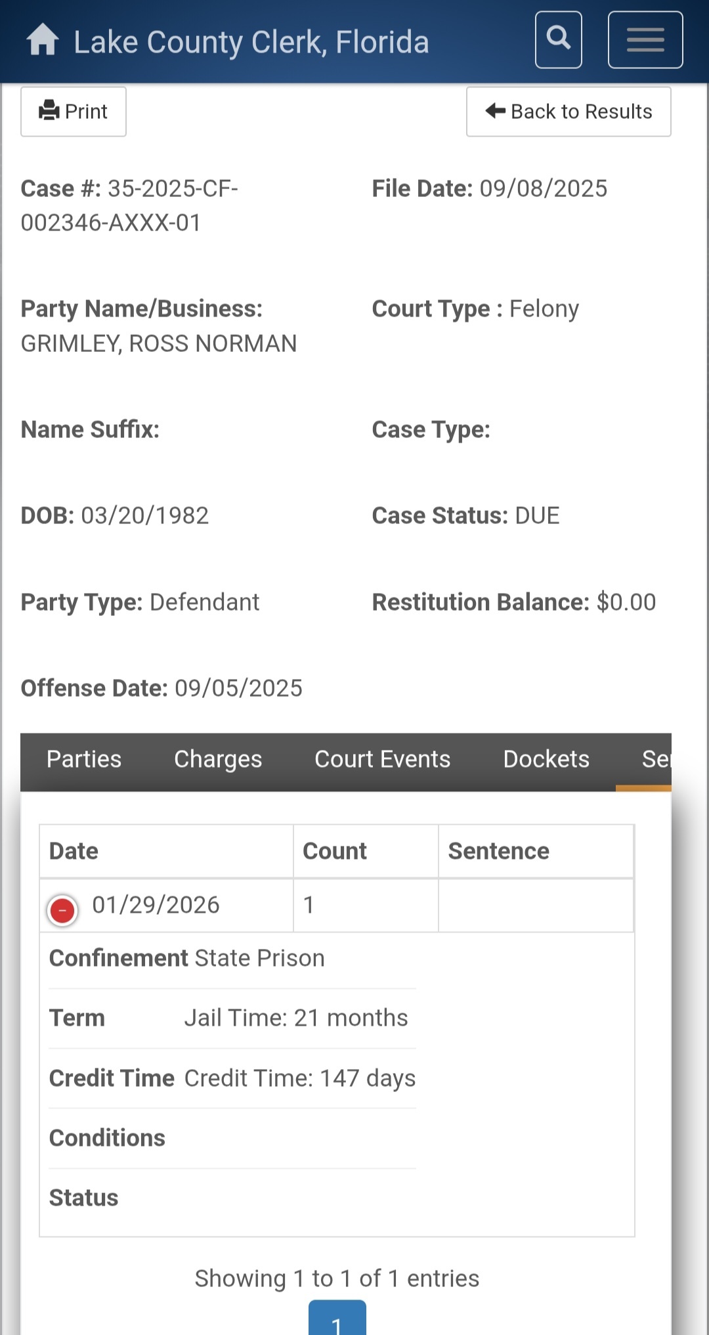Go to results page 1
The width and height of the screenshot is (709, 1335).
tap(337, 1321)
